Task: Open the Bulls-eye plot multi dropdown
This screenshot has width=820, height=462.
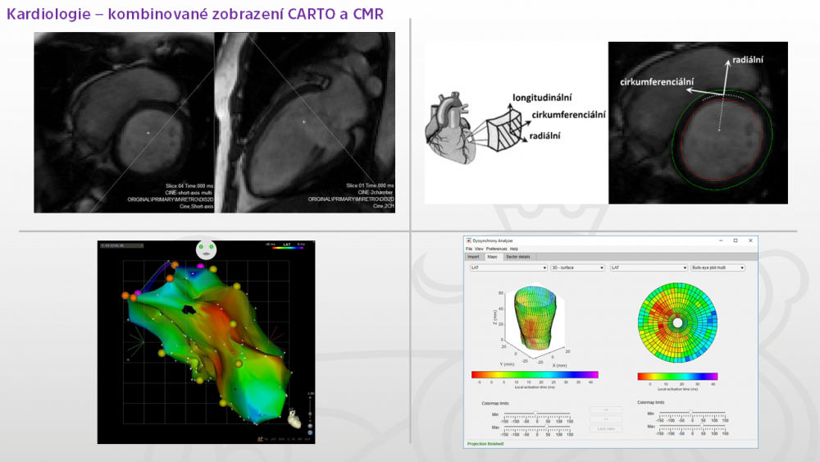Action: click(717, 268)
